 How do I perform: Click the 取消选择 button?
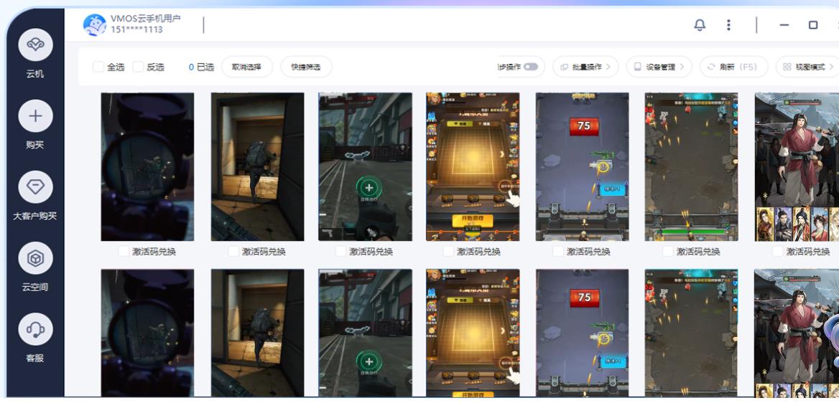pos(246,67)
